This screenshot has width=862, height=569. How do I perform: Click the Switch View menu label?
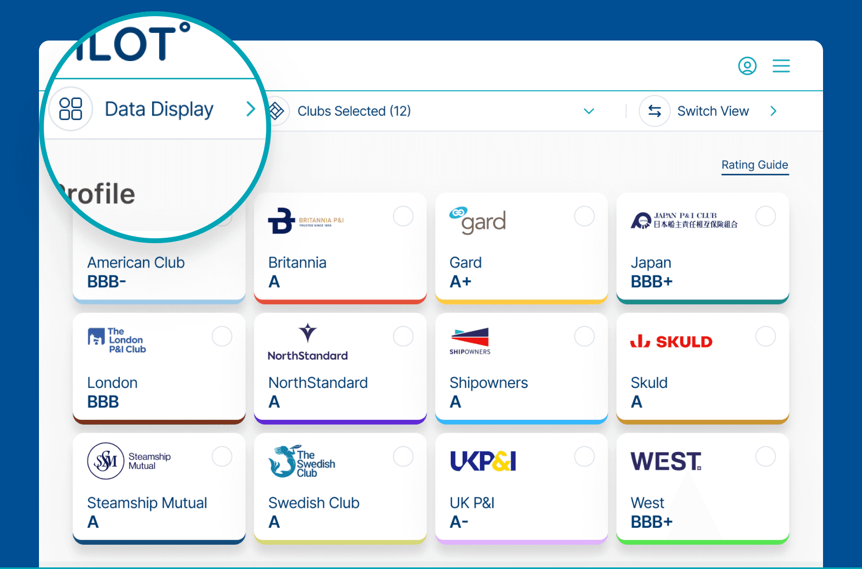713,111
